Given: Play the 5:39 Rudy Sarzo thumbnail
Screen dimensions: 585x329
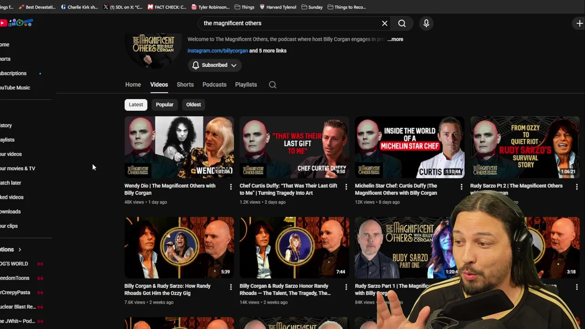Looking at the screenshot, I should pos(179,248).
